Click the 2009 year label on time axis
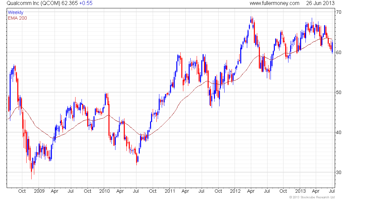This screenshot has width=366, height=200. (39, 191)
